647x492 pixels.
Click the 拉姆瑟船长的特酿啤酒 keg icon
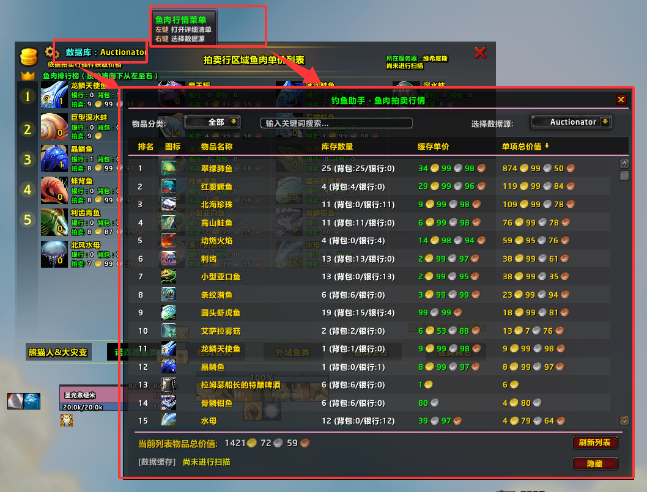(x=168, y=385)
